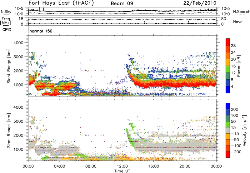Viewport: 250px width, 173px height.
Task: Click the -200 value on Velocity scale
Action: pos(236,152)
